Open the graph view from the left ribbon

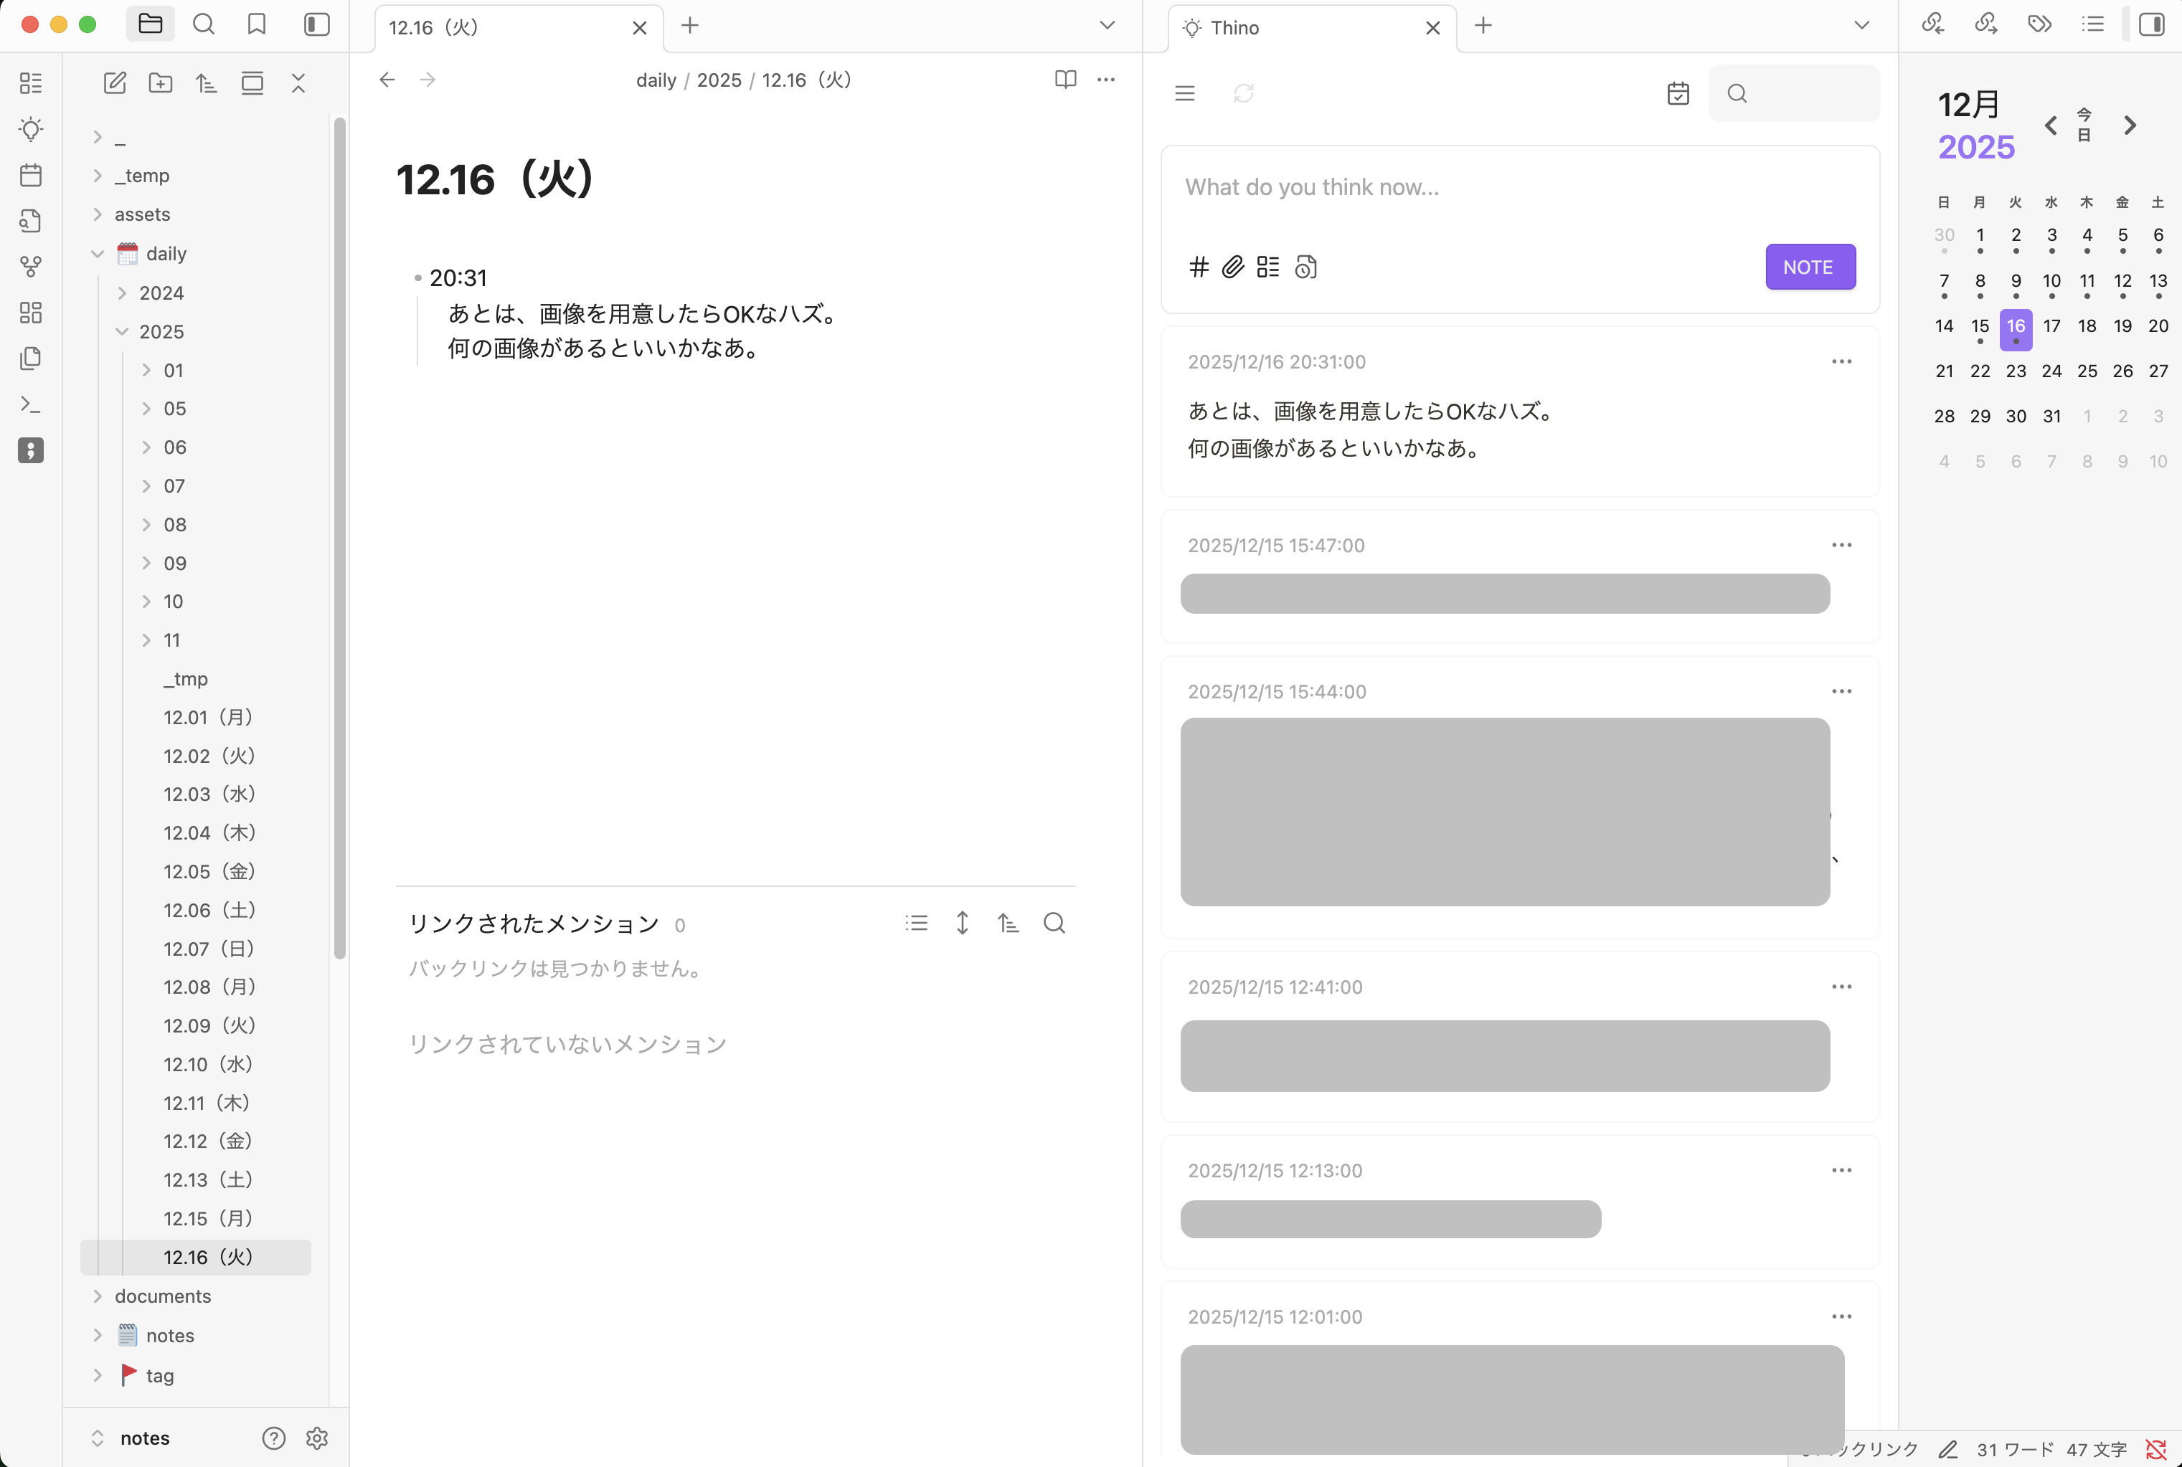pyautogui.click(x=30, y=267)
